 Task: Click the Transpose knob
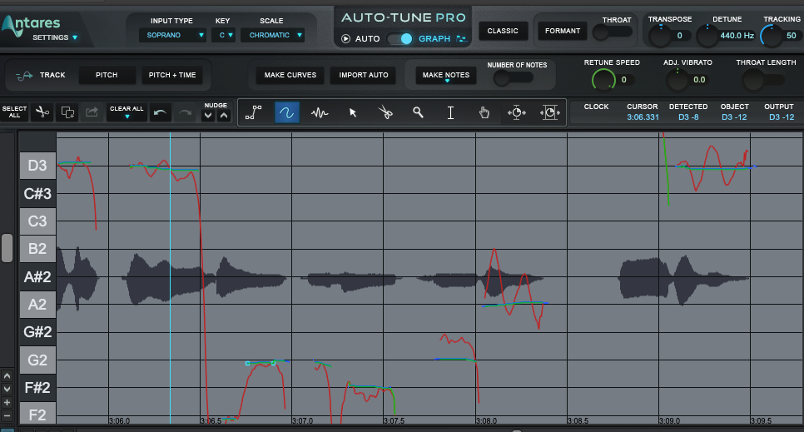(x=660, y=36)
